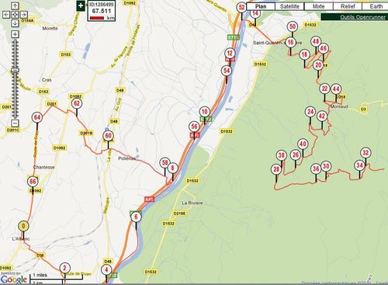Switch to Relief map view
The image size is (388, 285).
tap(348, 6)
